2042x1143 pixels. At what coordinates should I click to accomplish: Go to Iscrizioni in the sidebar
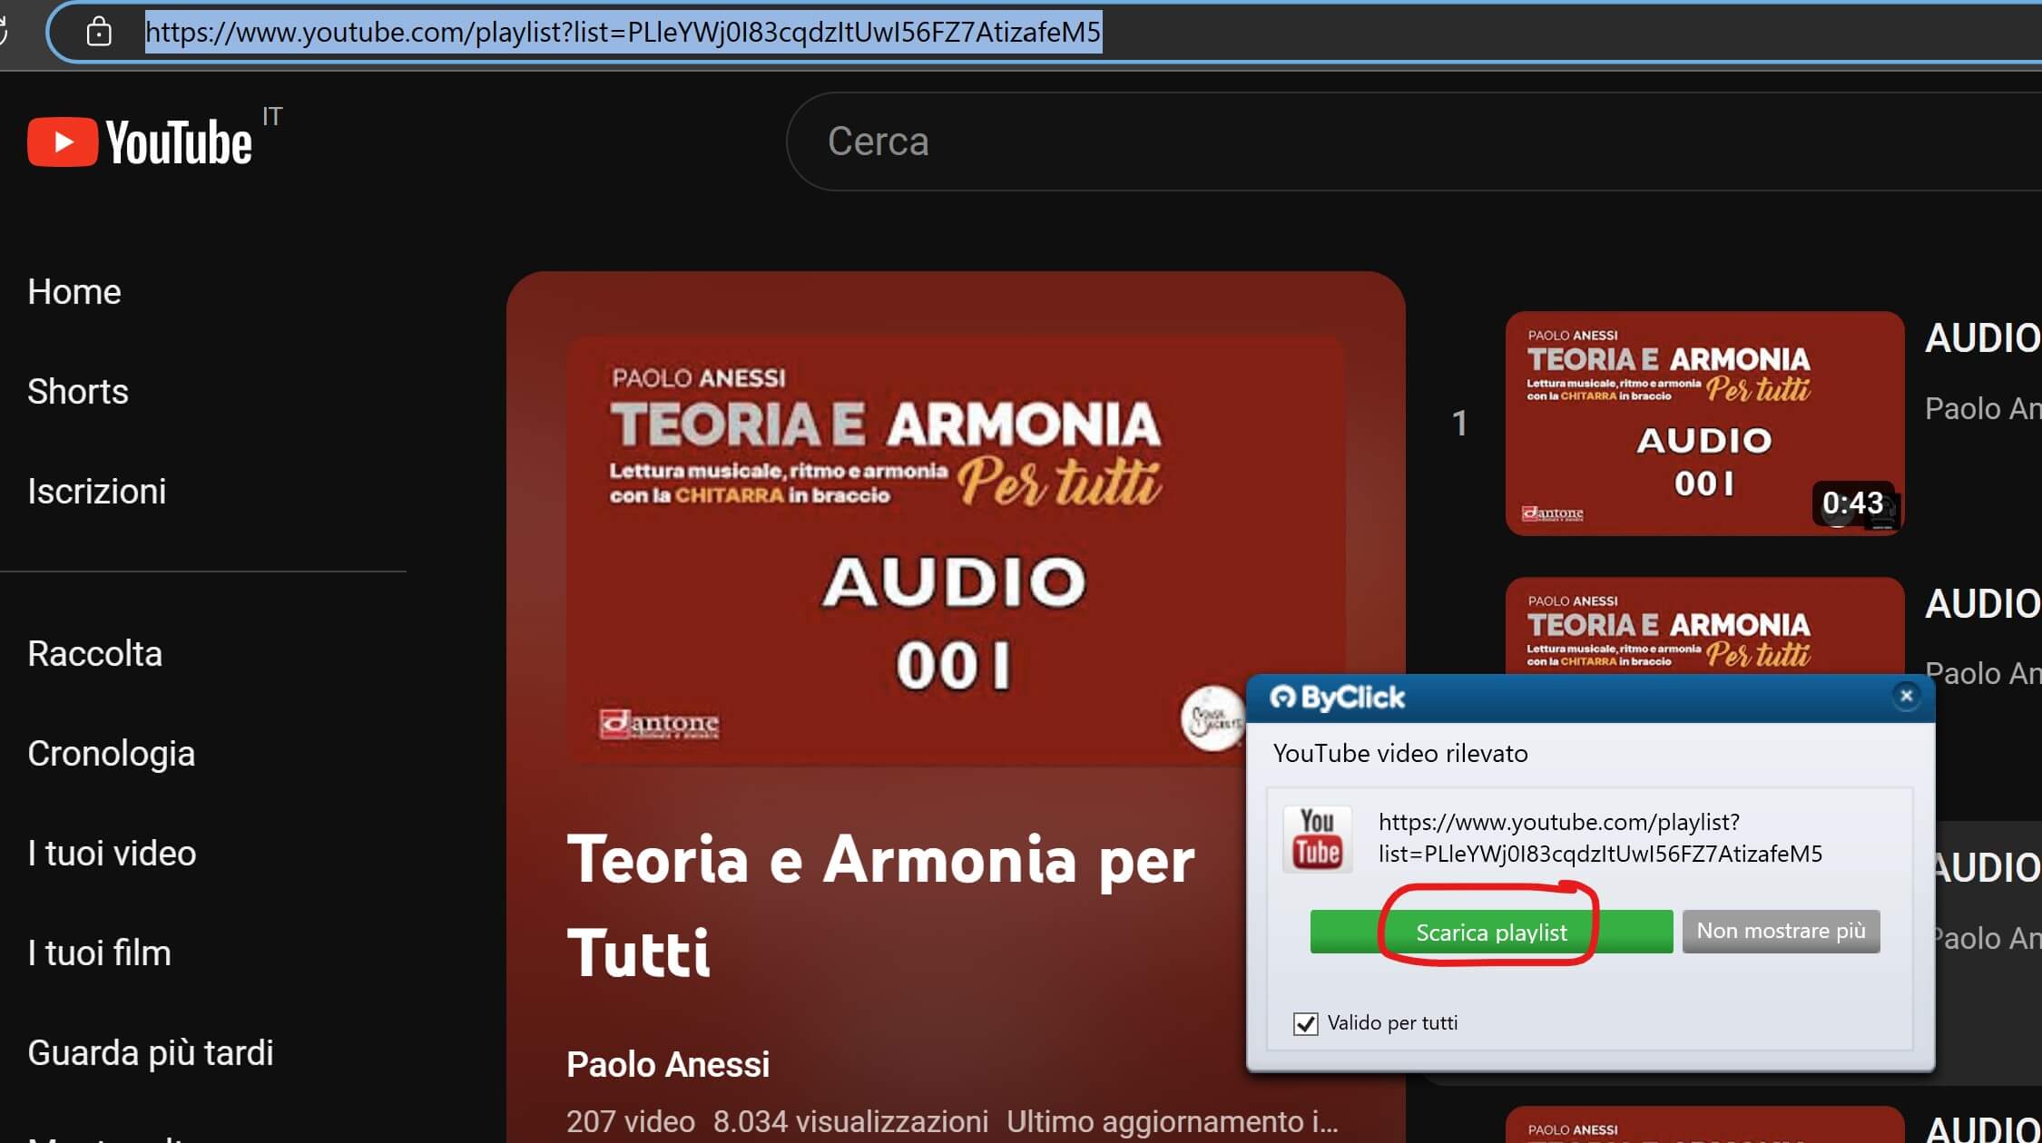pos(97,492)
